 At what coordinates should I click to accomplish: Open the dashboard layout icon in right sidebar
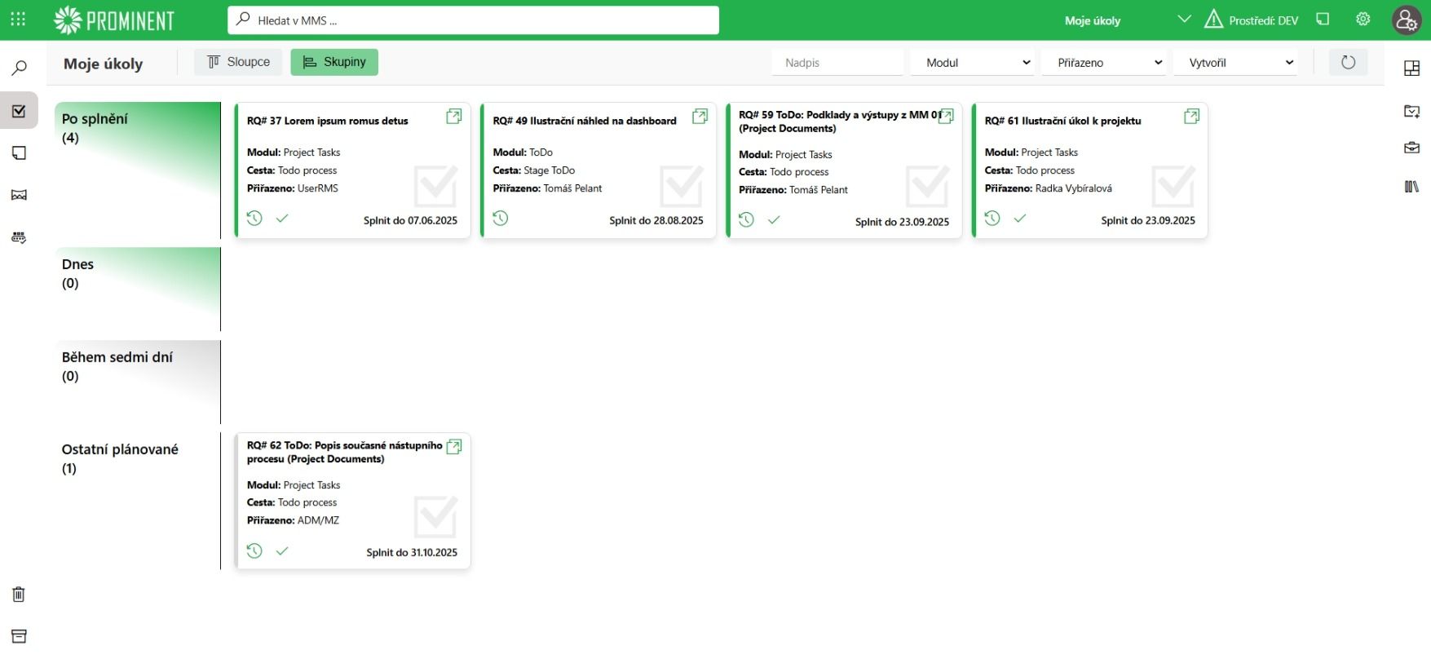(1411, 69)
